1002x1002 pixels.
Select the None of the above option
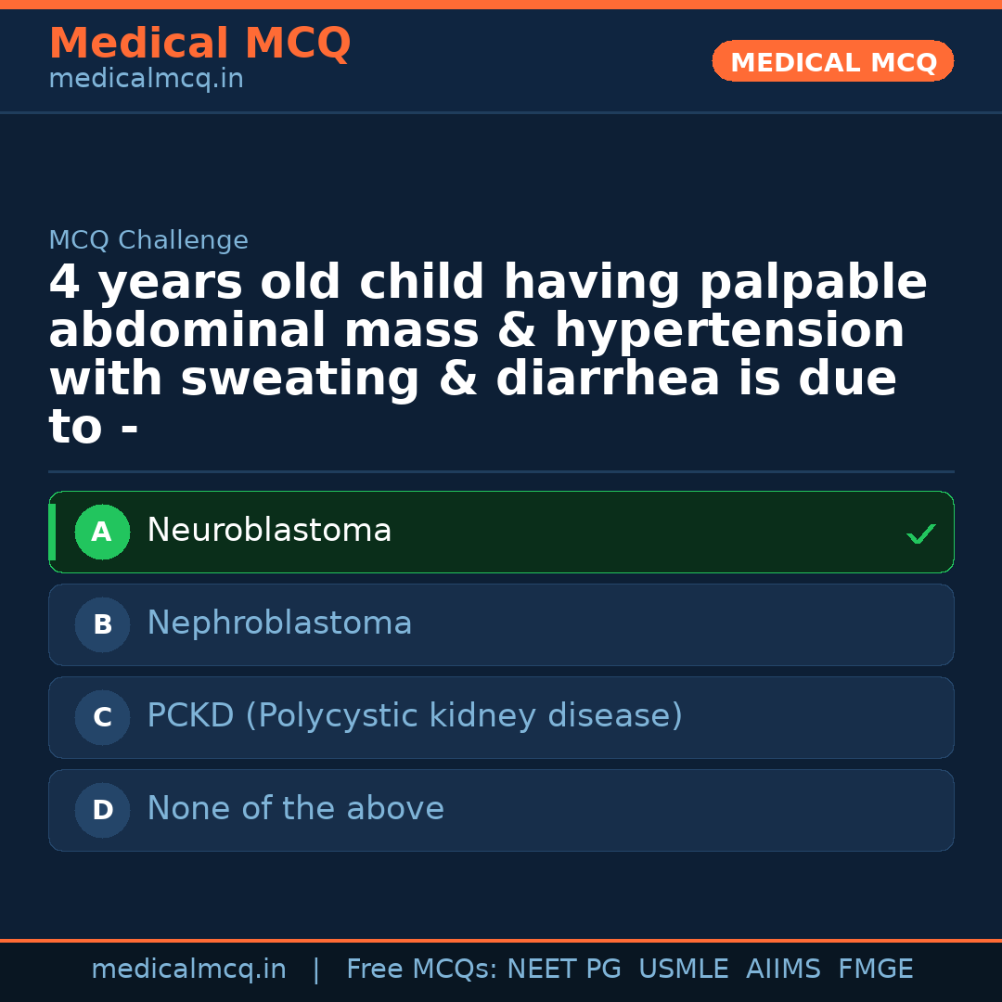[295, 809]
